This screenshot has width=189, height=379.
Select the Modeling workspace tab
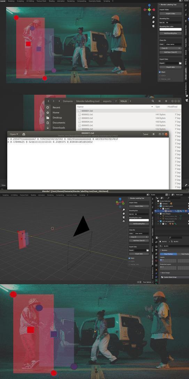tap(11, 1)
